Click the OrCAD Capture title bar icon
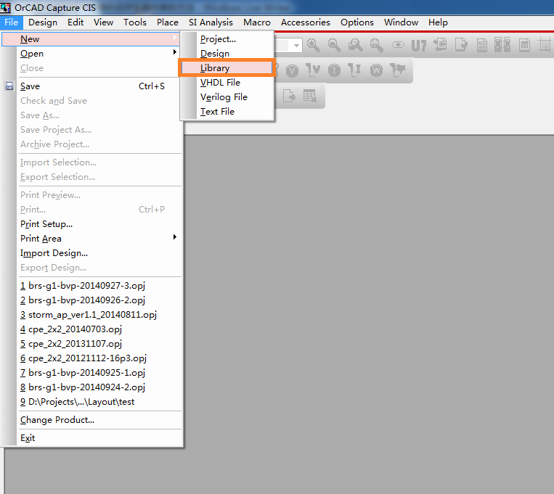This screenshot has width=554, height=494. point(5,7)
